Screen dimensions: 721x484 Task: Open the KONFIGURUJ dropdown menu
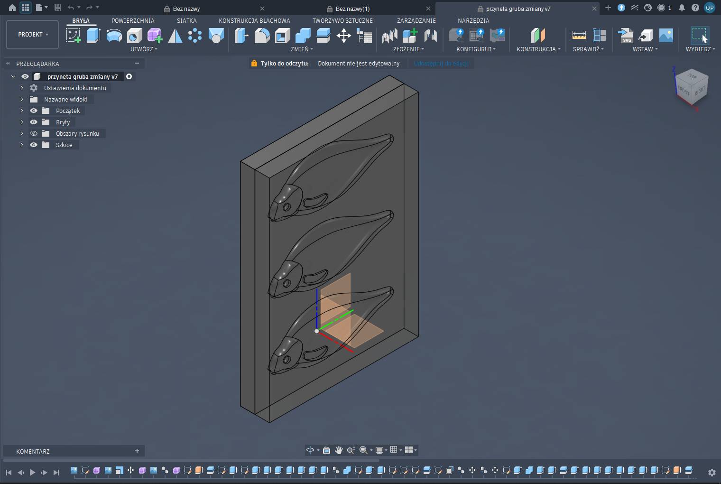point(476,49)
